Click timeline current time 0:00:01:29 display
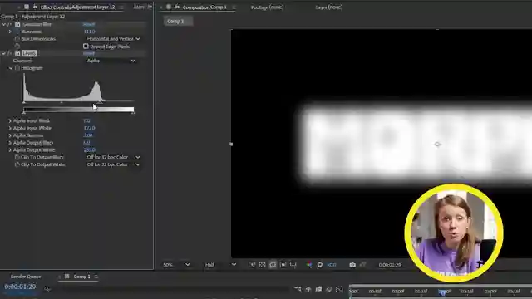Image resolution: width=532 pixels, height=299 pixels. point(20,287)
